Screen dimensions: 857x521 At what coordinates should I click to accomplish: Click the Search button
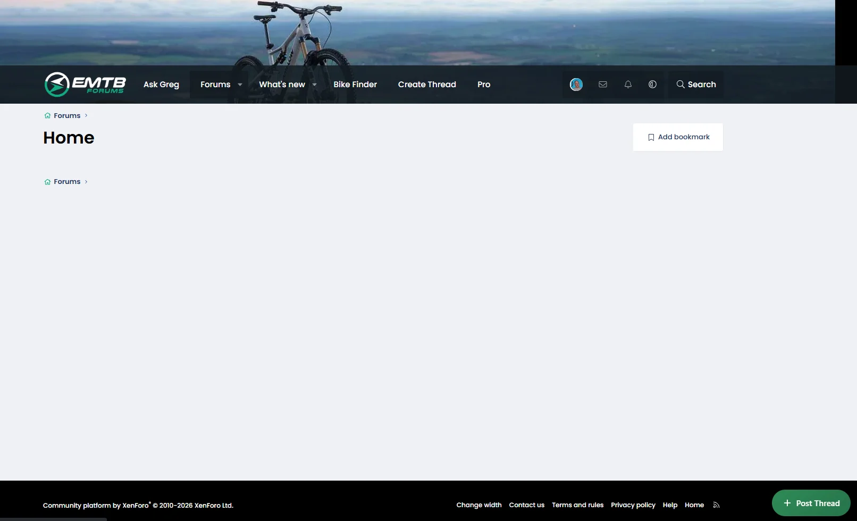coord(696,85)
